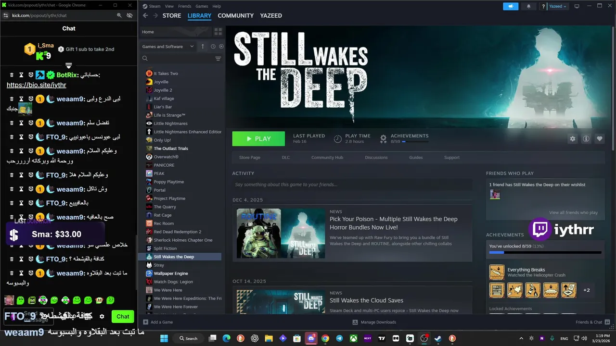
Task: Open Telegram from the Windows taskbar
Action: [339, 338]
